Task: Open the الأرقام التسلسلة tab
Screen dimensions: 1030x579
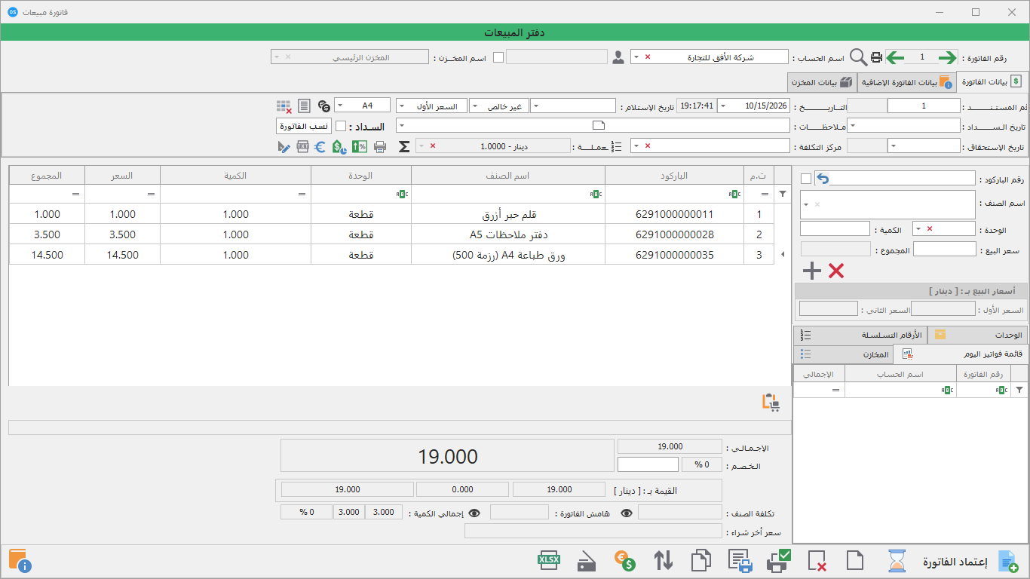Action: pos(860,335)
